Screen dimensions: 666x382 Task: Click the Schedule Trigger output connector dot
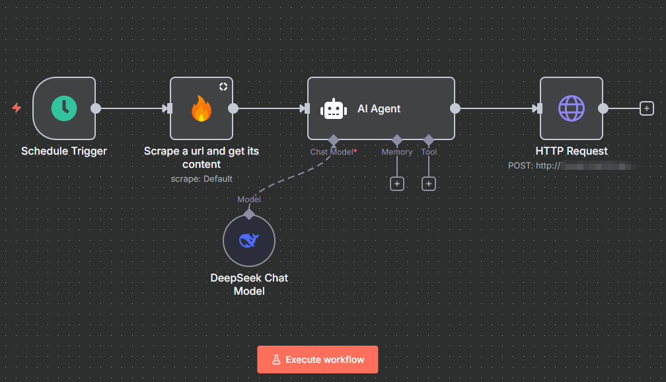point(96,108)
